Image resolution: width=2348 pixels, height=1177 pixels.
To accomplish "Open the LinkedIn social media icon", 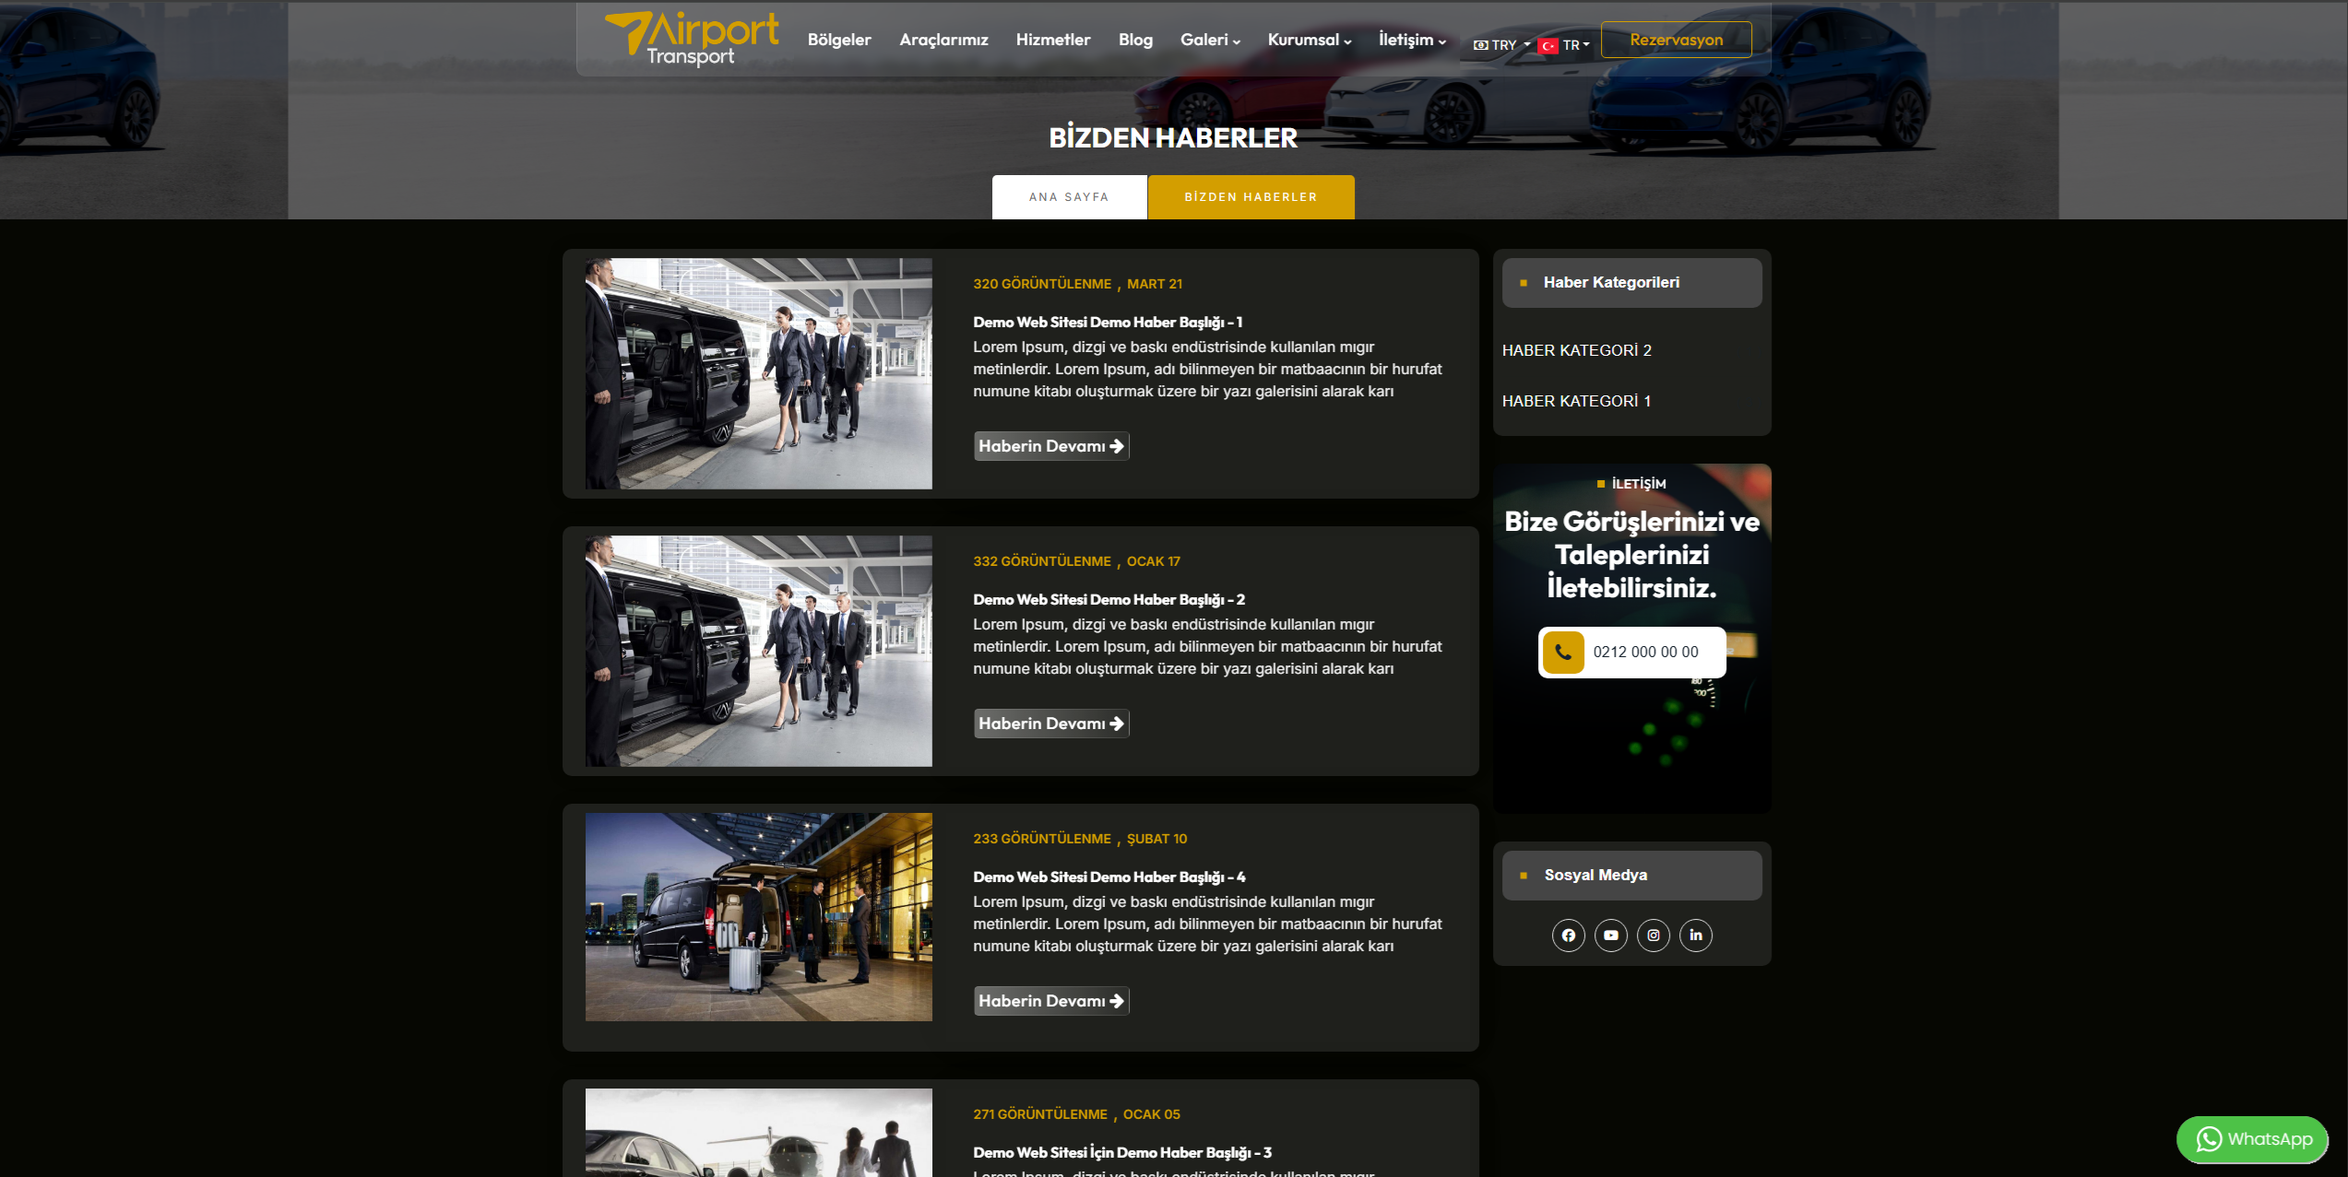I will [1695, 935].
